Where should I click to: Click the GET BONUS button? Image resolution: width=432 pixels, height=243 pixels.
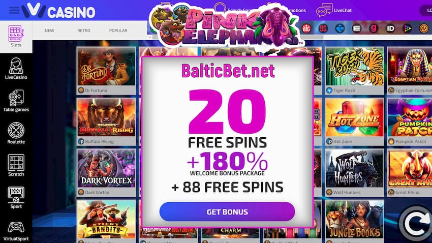click(x=227, y=211)
